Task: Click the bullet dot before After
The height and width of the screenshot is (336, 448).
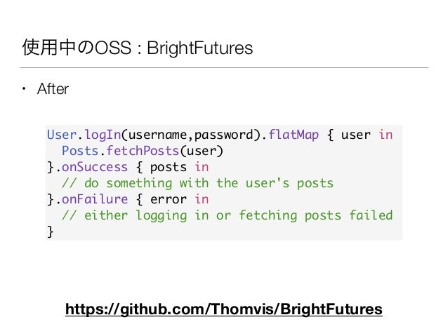Action: (24, 89)
